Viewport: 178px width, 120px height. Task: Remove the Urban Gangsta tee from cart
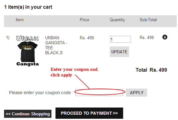coord(165,37)
